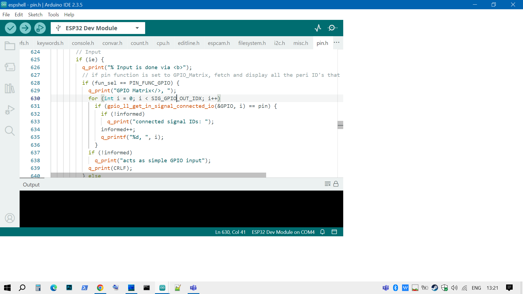Open the hidden tabs overflow menu
Viewport: 523px width, 294px height.
tap(337, 43)
